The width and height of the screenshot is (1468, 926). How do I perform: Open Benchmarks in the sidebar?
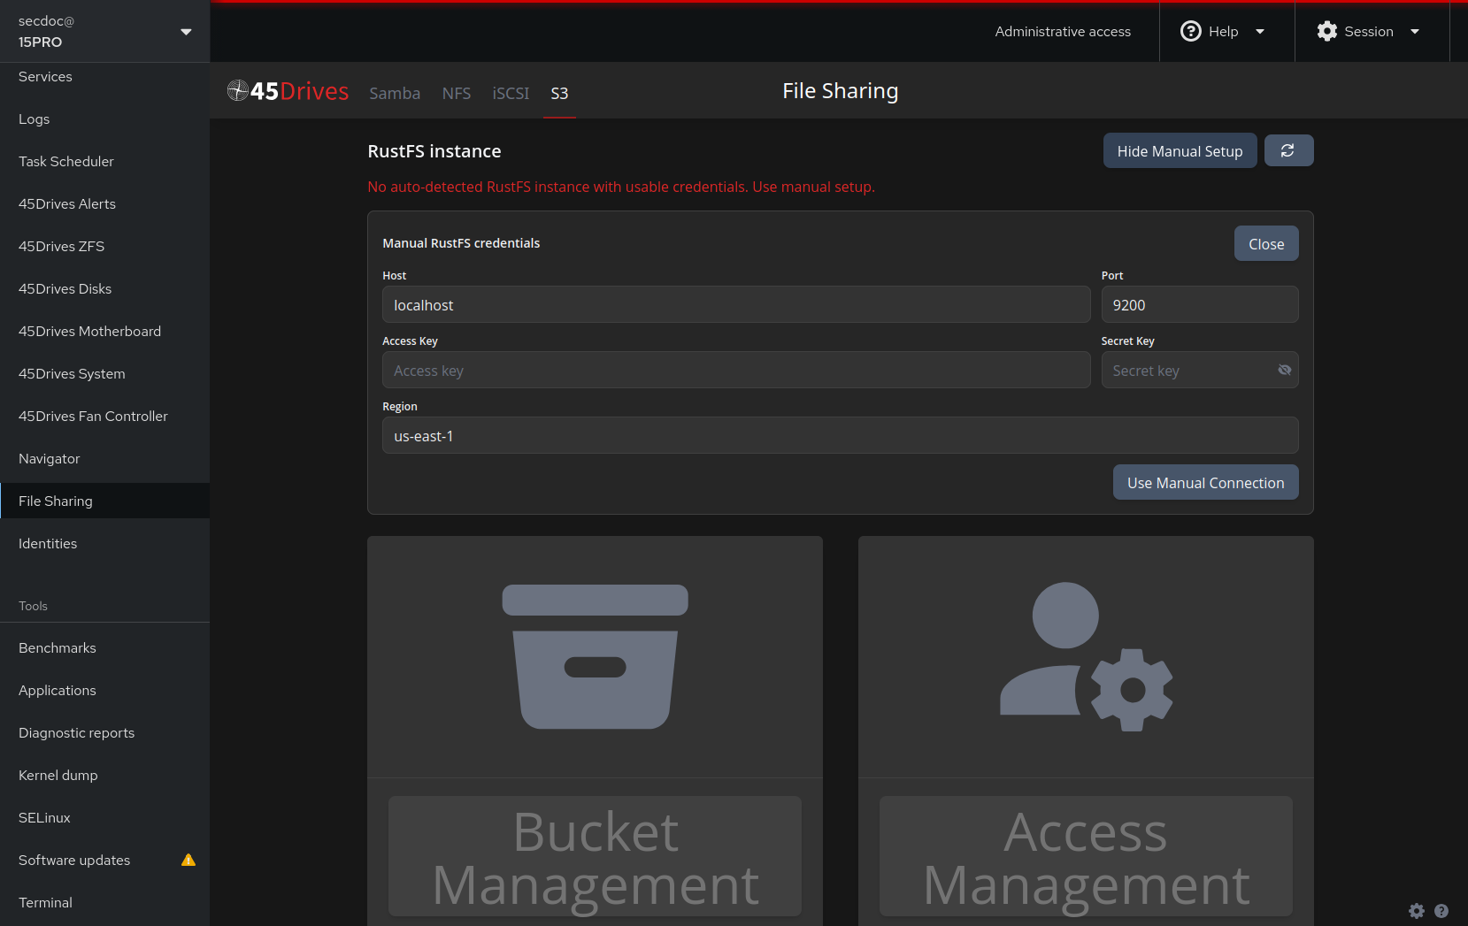104,648
